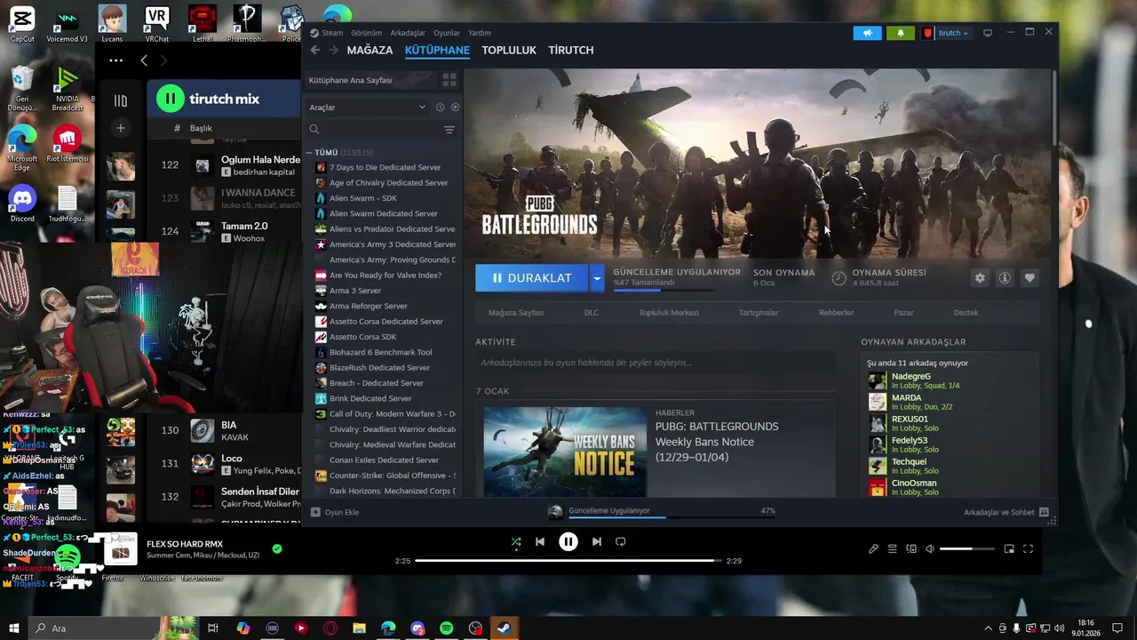The width and height of the screenshot is (1137, 640).
Task: Open the Güncelleme Uygulanıyor download status
Action: pos(662,511)
